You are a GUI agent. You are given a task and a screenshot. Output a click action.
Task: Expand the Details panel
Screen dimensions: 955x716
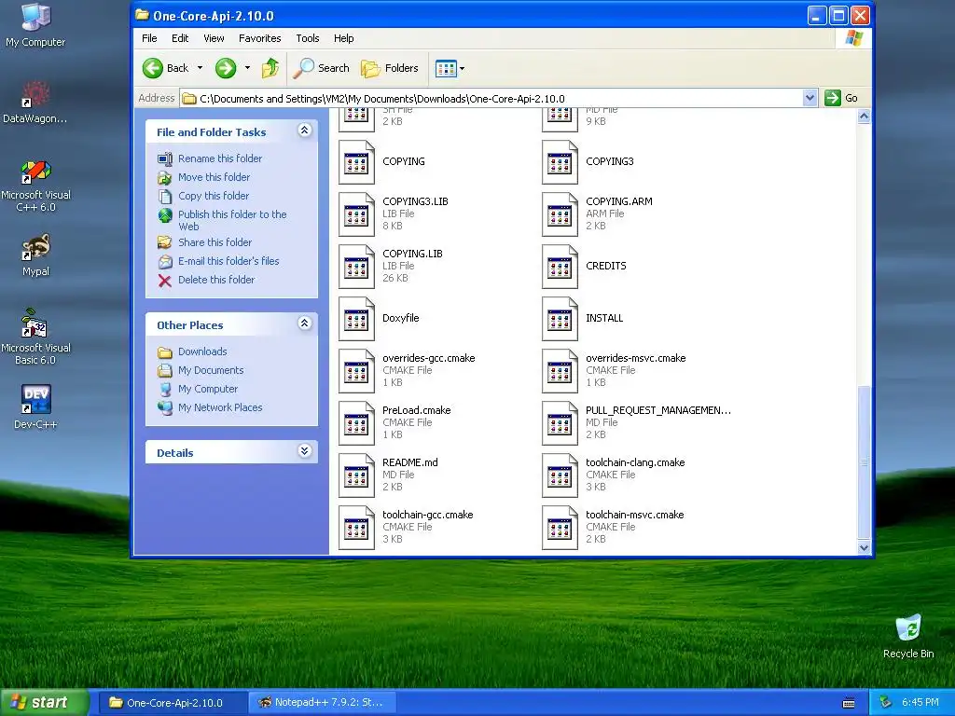coord(305,451)
